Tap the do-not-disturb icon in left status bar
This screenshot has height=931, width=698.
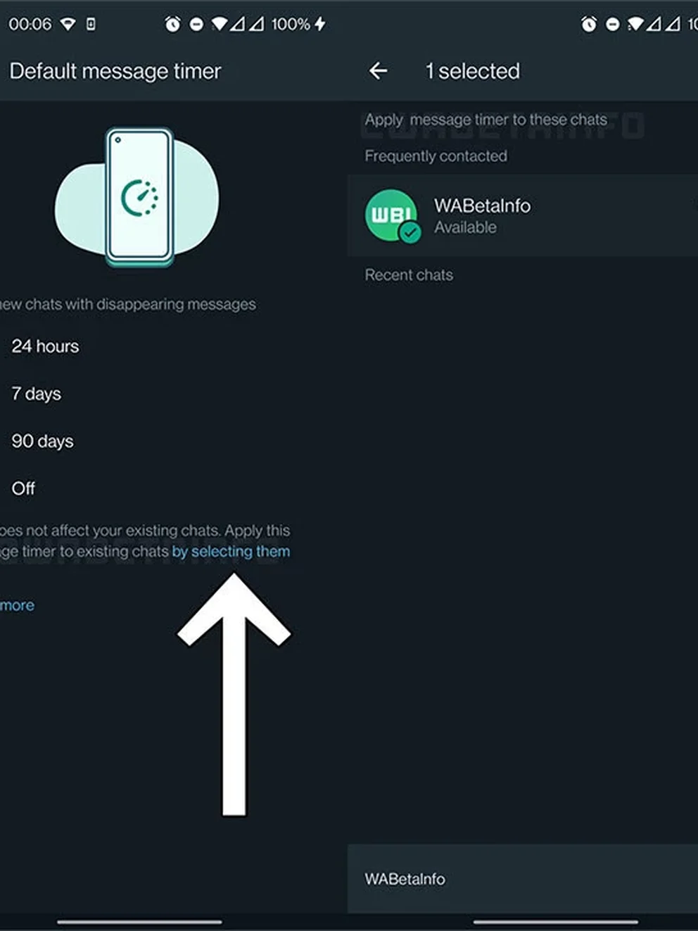(x=196, y=24)
